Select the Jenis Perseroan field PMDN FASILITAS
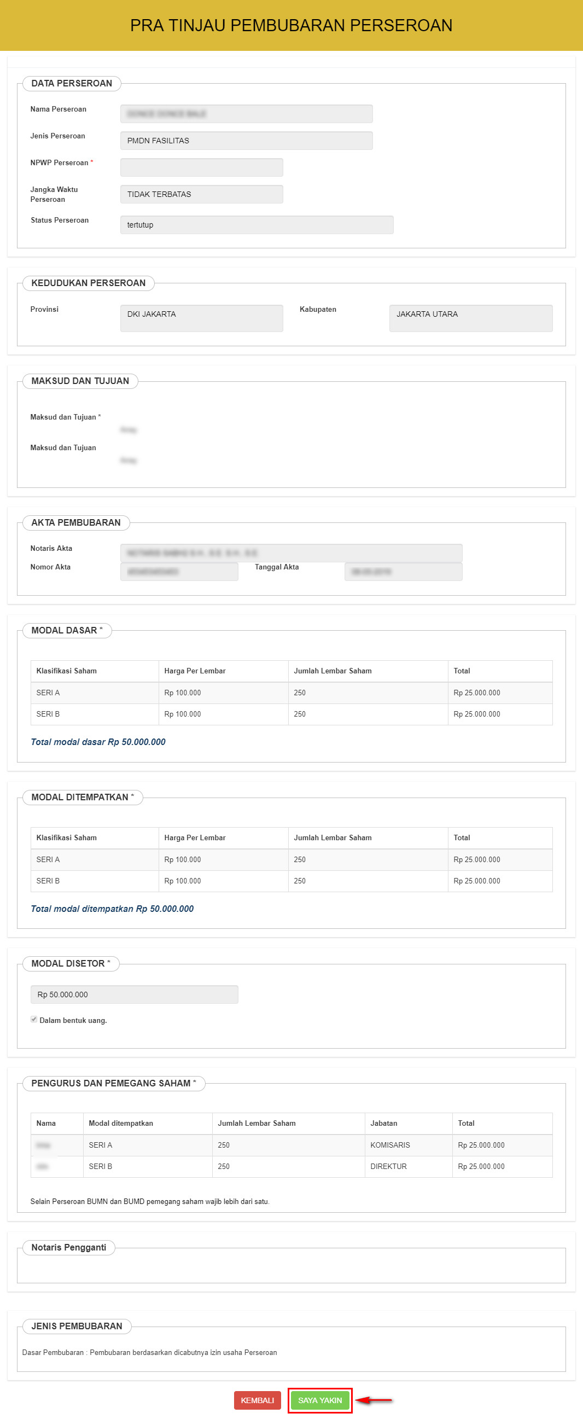Screen dimensions: 583x1425 click(246, 141)
